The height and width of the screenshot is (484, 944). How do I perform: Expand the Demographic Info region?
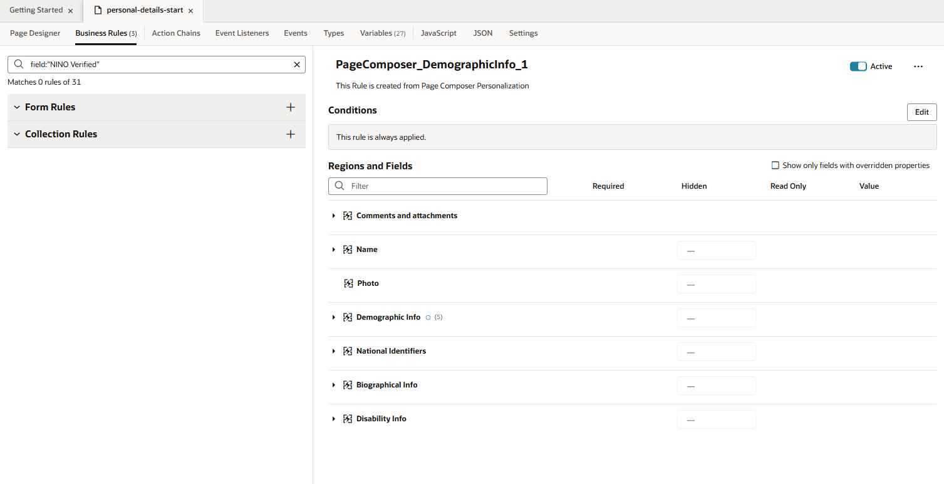click(x=333, y=317)
